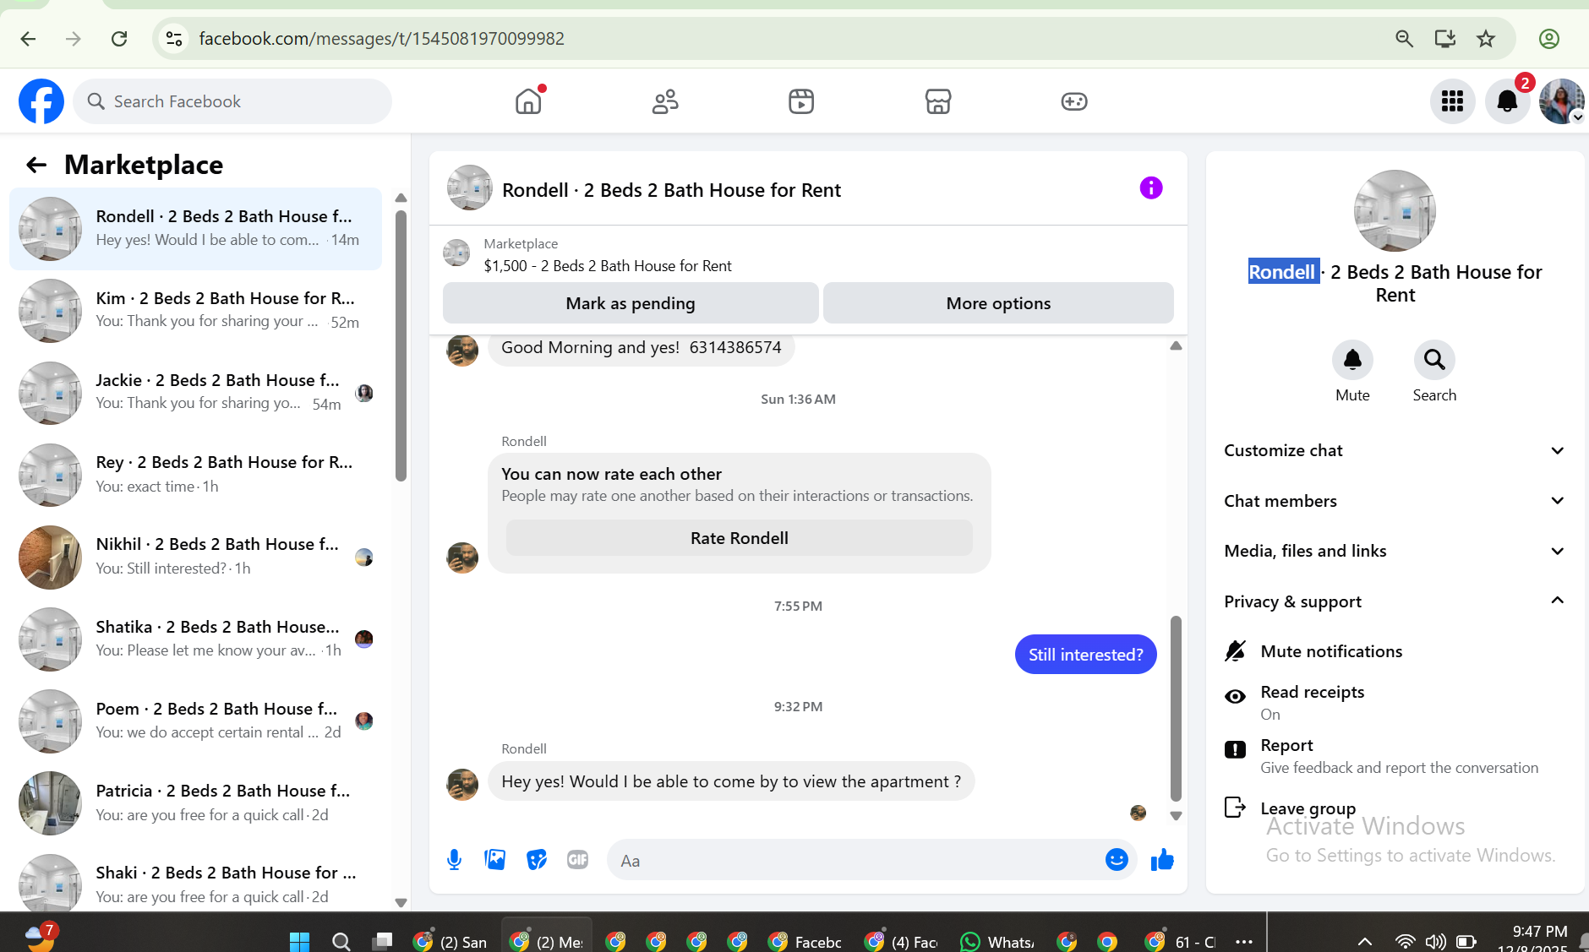The height and width of the screenshot is (952, 1589).
Task: Open More options for the listing
Action: (x=998, y=303)
